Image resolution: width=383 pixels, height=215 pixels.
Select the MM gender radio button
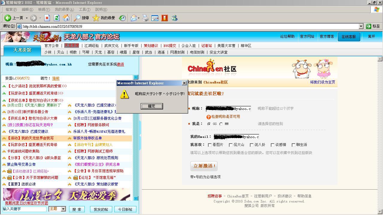tap(221, 124)
